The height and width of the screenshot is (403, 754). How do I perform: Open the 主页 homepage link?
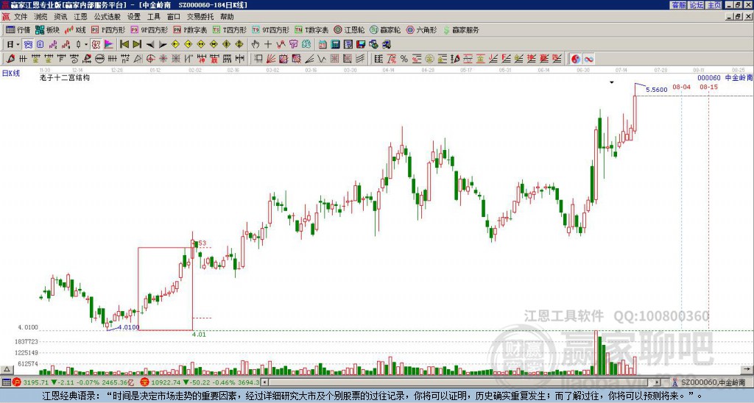[714, 5]
